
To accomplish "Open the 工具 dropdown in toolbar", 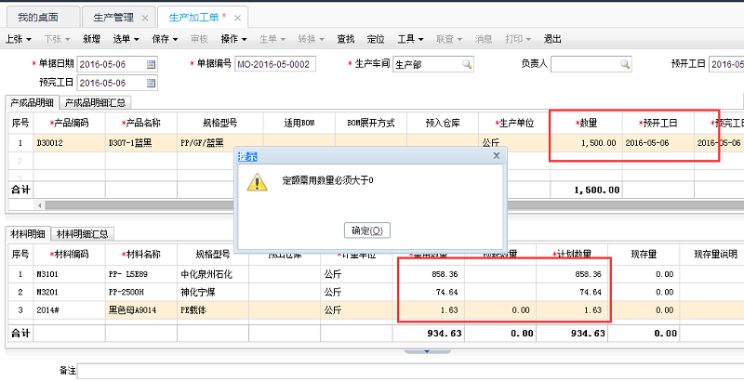I will click(x=410, y=39).
